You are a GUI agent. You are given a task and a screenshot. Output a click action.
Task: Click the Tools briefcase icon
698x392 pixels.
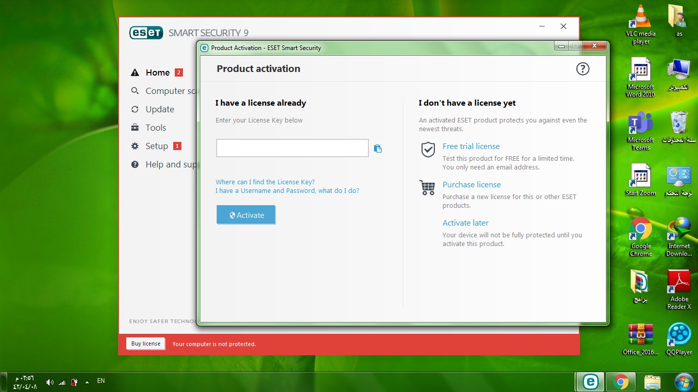coord(135,128)
